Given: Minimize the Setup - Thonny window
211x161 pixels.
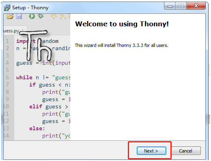Looking at the screenshot, I should click(170, 6).
